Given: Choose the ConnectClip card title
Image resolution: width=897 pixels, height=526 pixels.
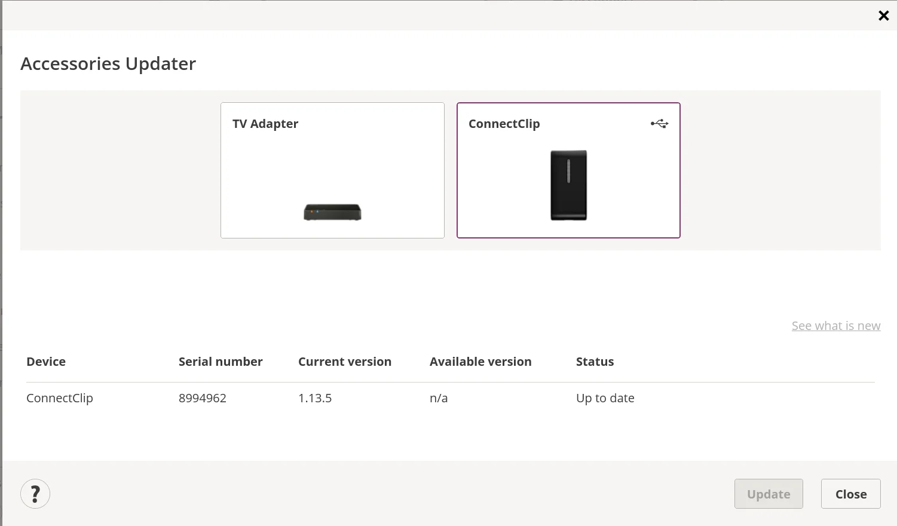Looking at the screenshot, I should click(x=504, y=124).
